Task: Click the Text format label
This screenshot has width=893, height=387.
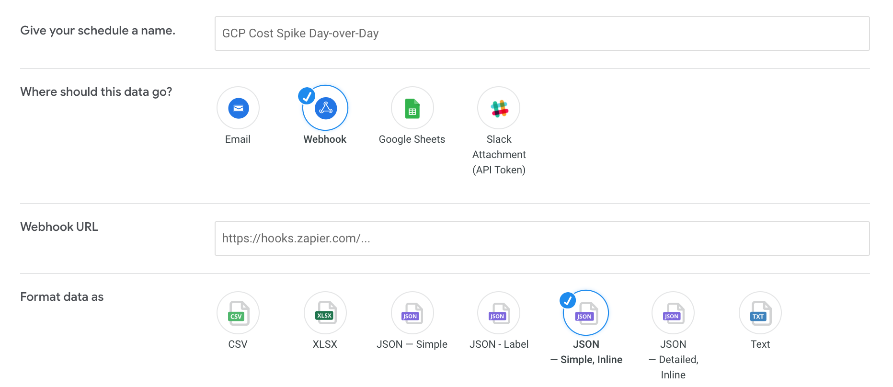Action: click(x=760, y=344)
